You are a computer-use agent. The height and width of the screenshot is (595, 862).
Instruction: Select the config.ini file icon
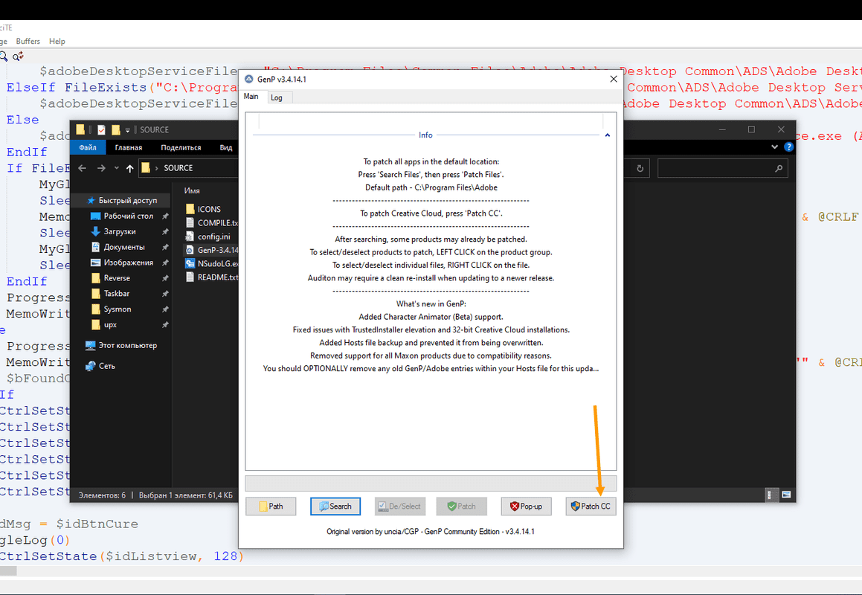(190, 237)
